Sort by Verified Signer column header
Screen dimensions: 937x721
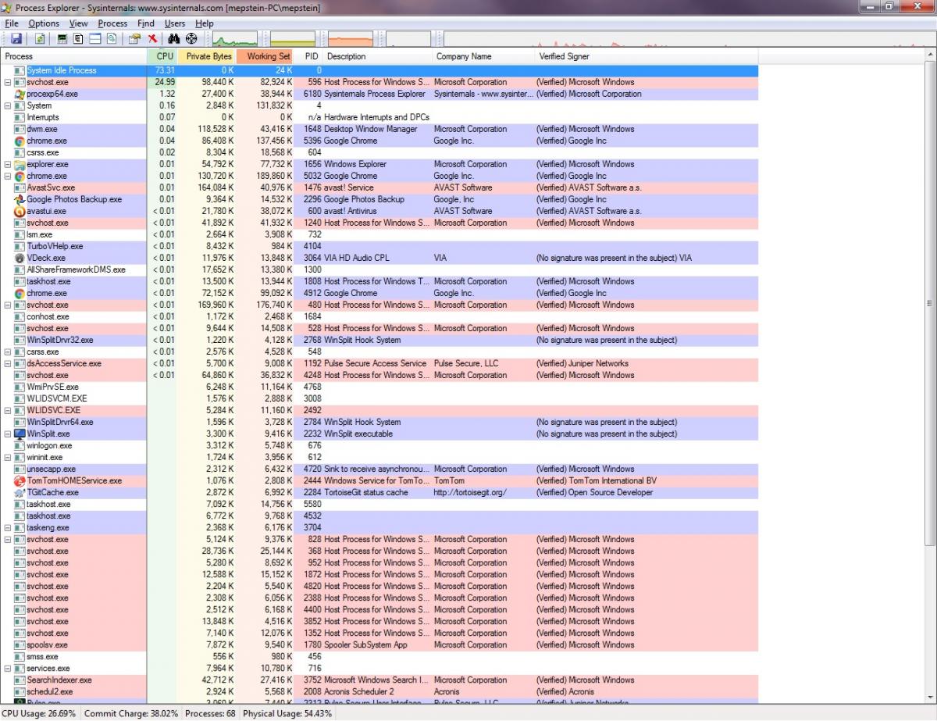[x=646, y=56]
